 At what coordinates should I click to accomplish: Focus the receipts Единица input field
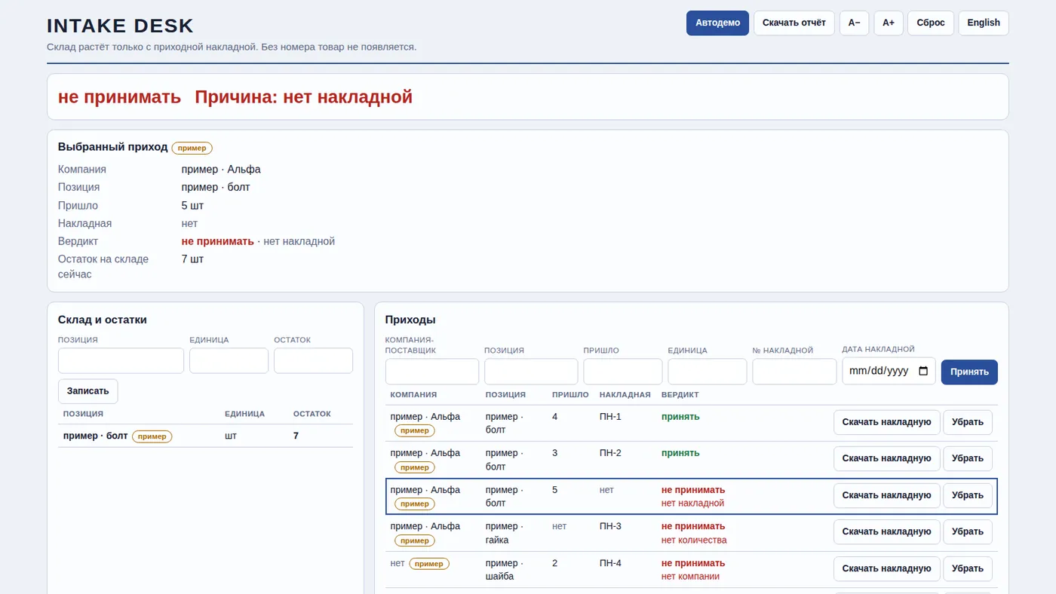pyautogui.click(x=708, y=372)
